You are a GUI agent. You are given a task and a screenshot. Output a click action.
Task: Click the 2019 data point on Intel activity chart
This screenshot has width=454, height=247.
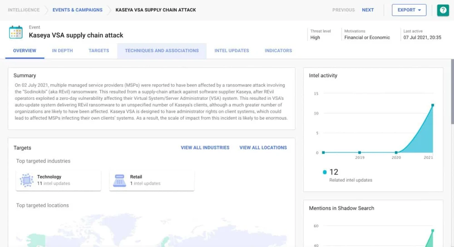pos(360,152)
